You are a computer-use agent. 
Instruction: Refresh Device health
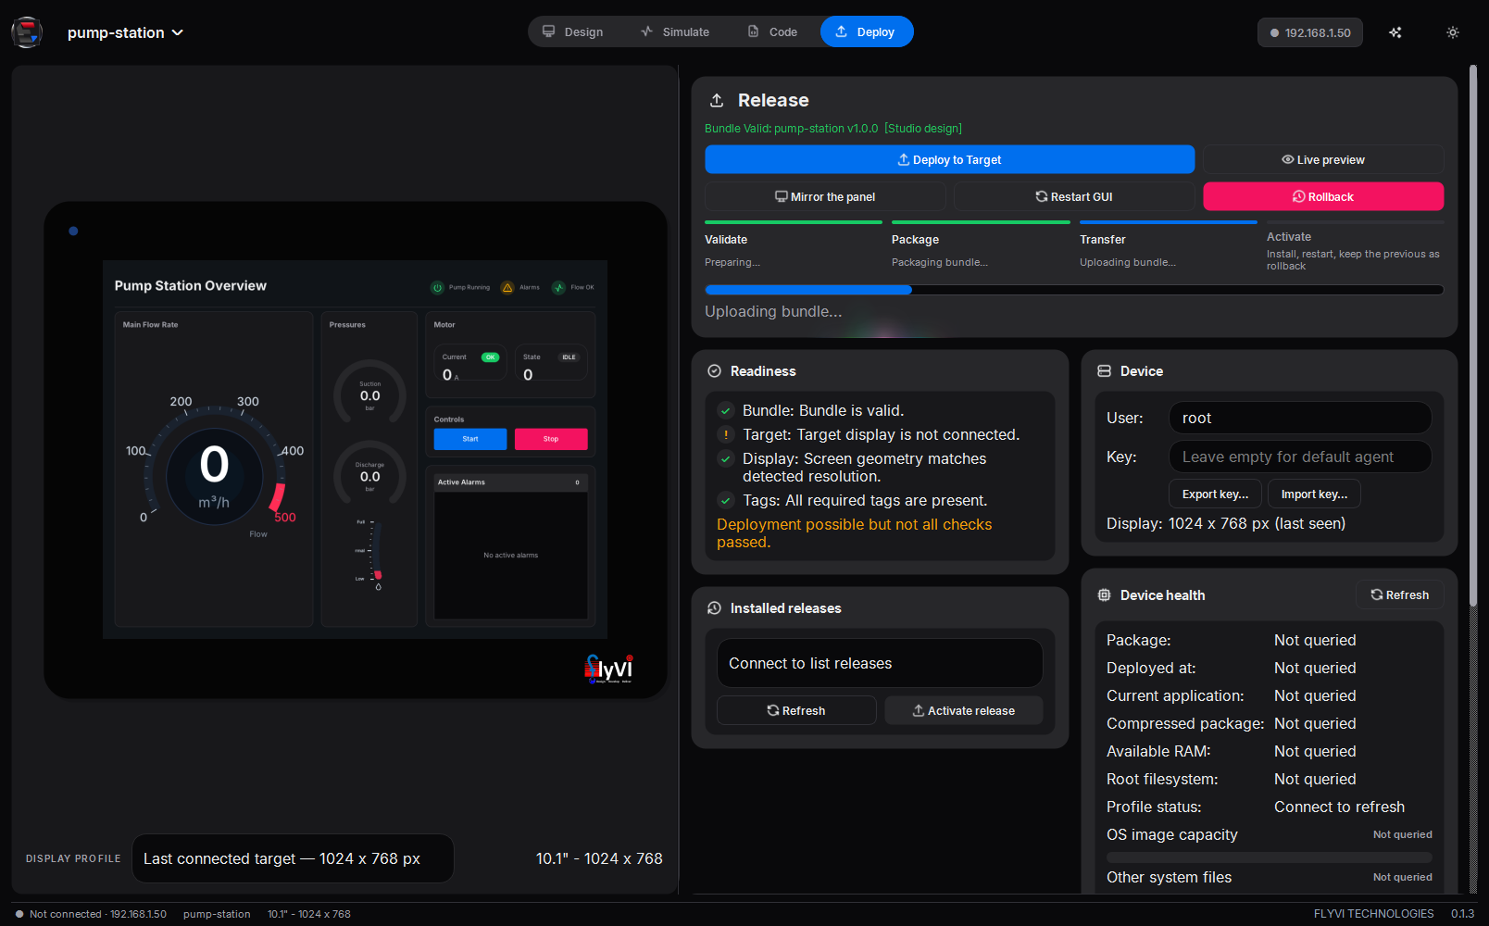pos(1399,594)
